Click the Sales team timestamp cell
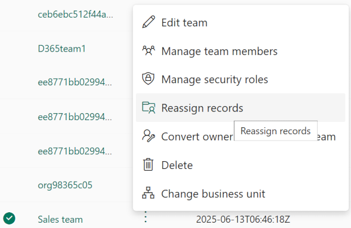 pyautogui.click(x=243, y=219)
